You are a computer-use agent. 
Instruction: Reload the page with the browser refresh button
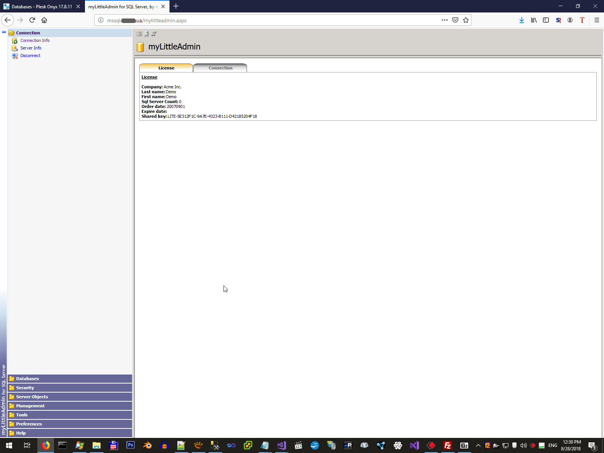pyautogui.click(x=32, y=20)
